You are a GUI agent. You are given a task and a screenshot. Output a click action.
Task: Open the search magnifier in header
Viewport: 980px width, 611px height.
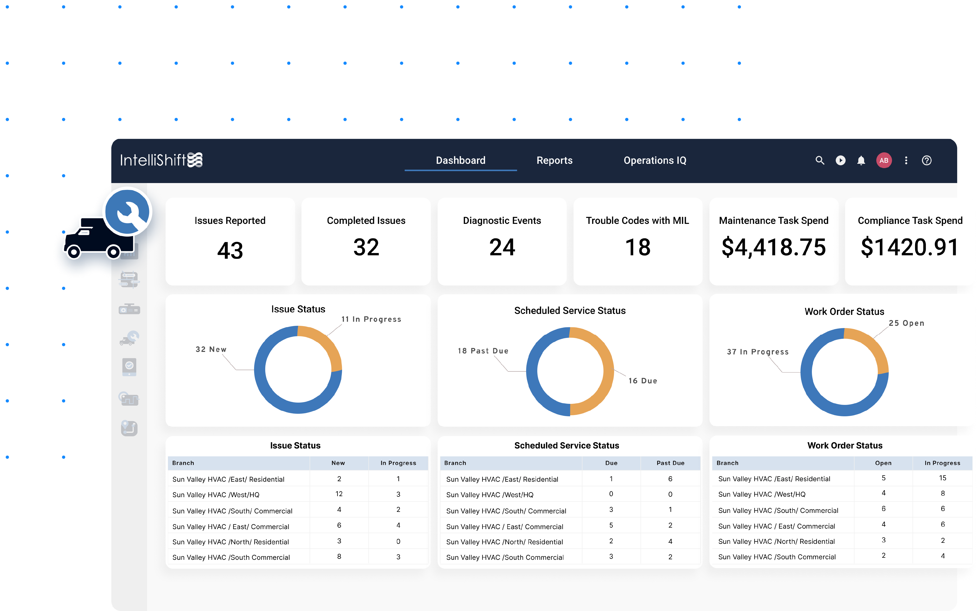tap(819, 160)
